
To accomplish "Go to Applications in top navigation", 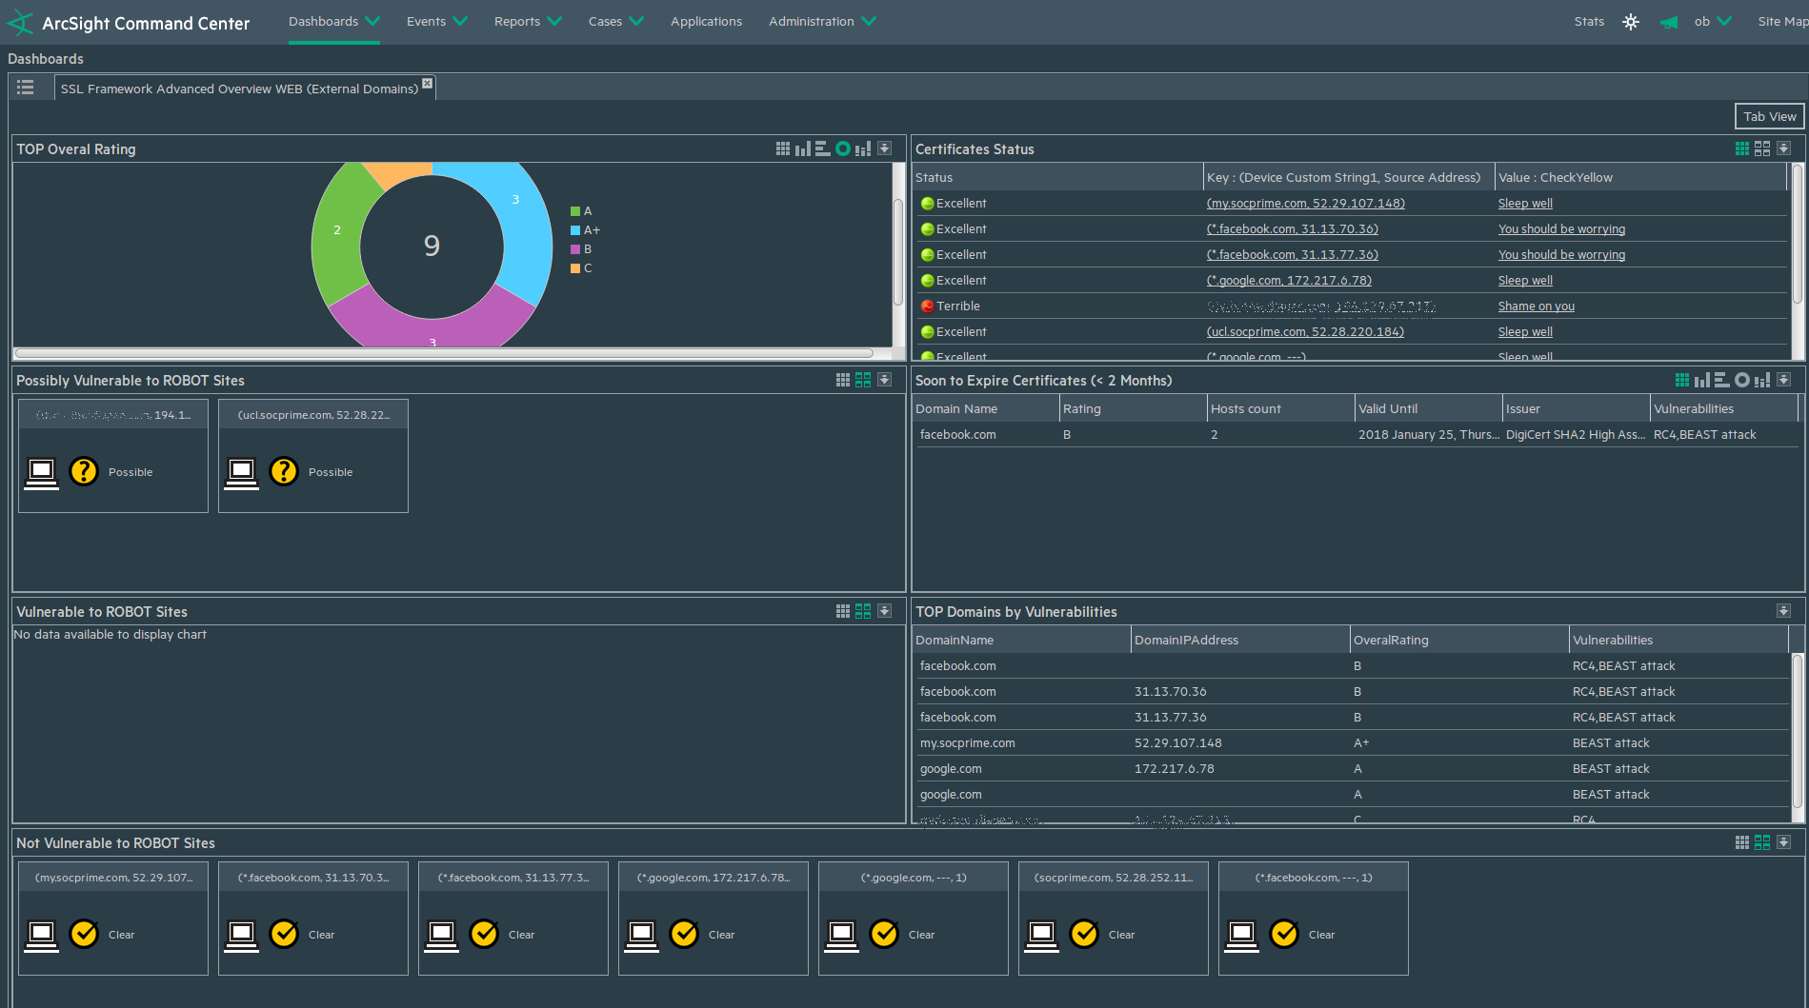I will coord(706,22).
